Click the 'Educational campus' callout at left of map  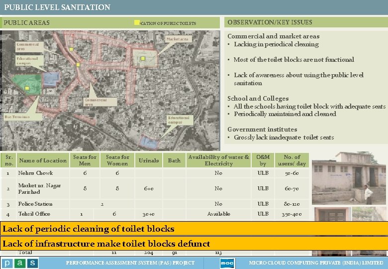coord(29,61)
